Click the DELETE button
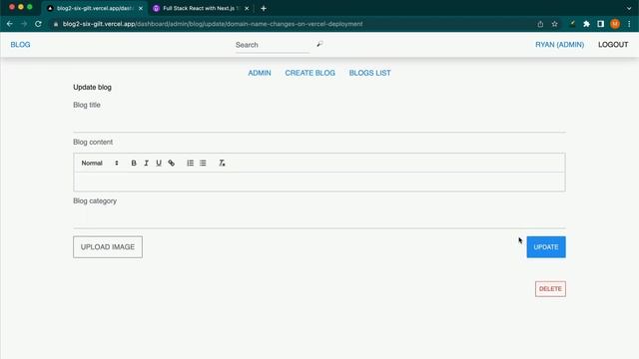This screenshot has width=639, height=359. point(550,289)
